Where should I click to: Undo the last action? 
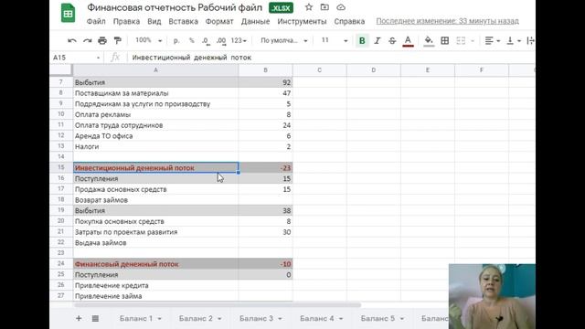tap(72, 40)
